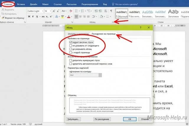
Task: Open the Change Case (Aa) dropdown
Action: coord(64,11)
